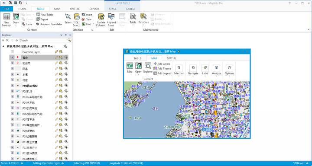This screenshot has height=166, width=312.
Task: Click the Zoom 4.333 km status bar item
Action: tap(12, 163)
